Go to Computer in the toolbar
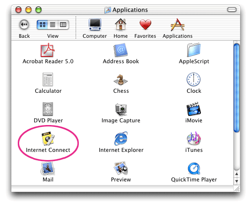 click(95, 25)
